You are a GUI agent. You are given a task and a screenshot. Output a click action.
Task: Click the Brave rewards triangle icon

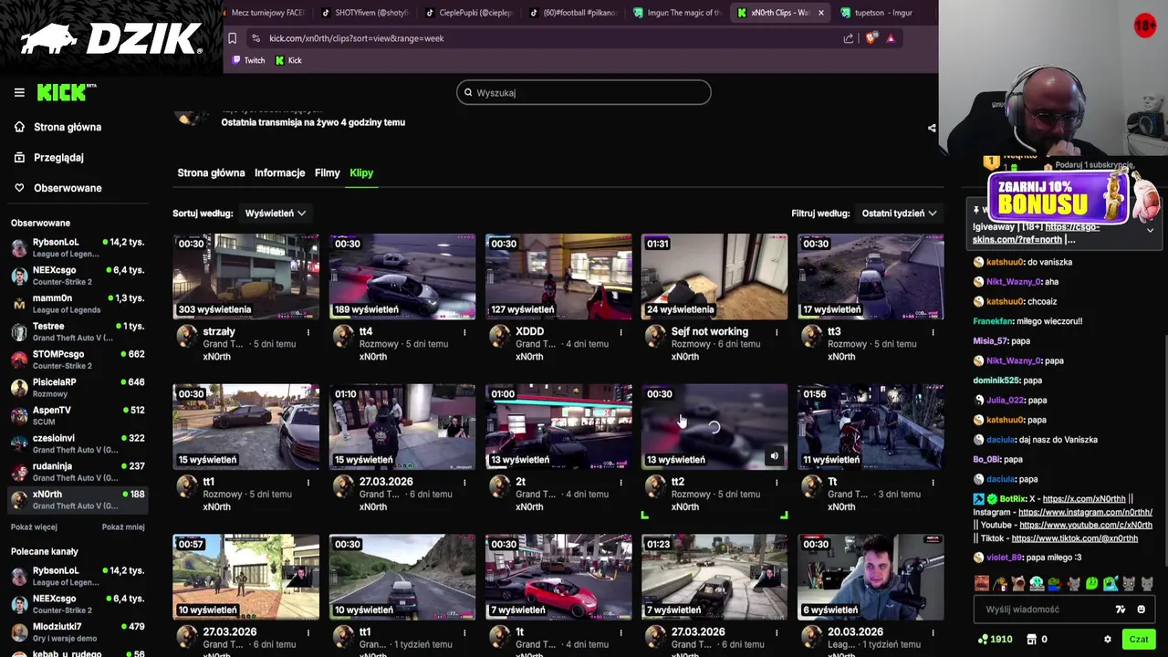[x=891, y=38]
